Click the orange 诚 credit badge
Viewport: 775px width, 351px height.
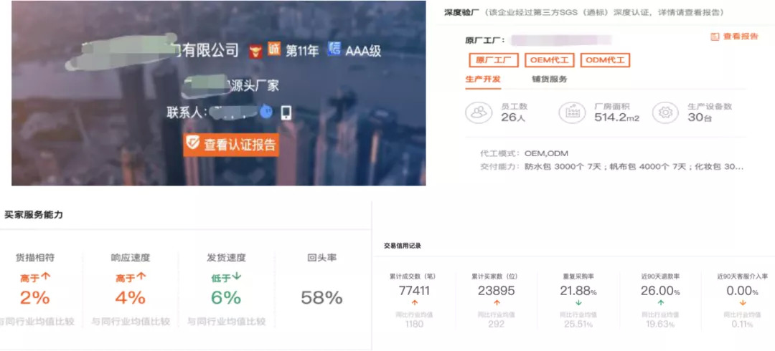pyautogui.click(x=273, y=49)
